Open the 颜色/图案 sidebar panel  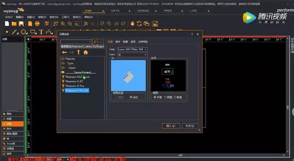tap(13, 134)
